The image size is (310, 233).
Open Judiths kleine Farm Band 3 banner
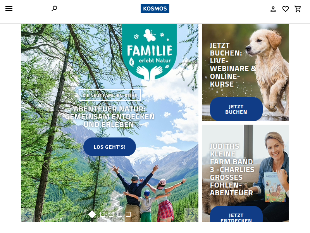(245, 173)
